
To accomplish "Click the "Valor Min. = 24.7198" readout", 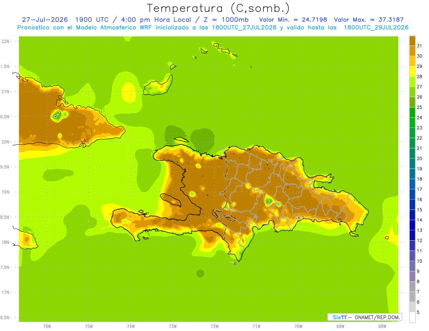I will pos(293,20).
